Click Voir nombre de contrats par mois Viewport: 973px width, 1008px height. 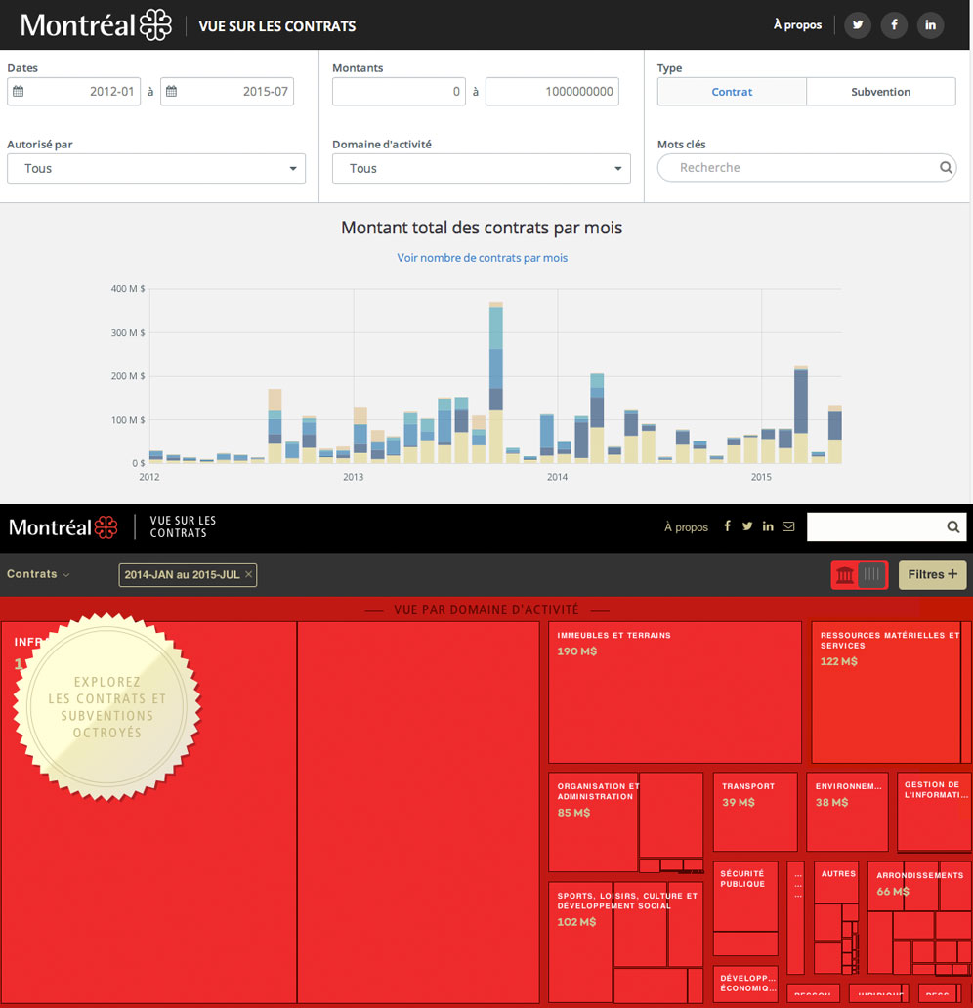482,258
